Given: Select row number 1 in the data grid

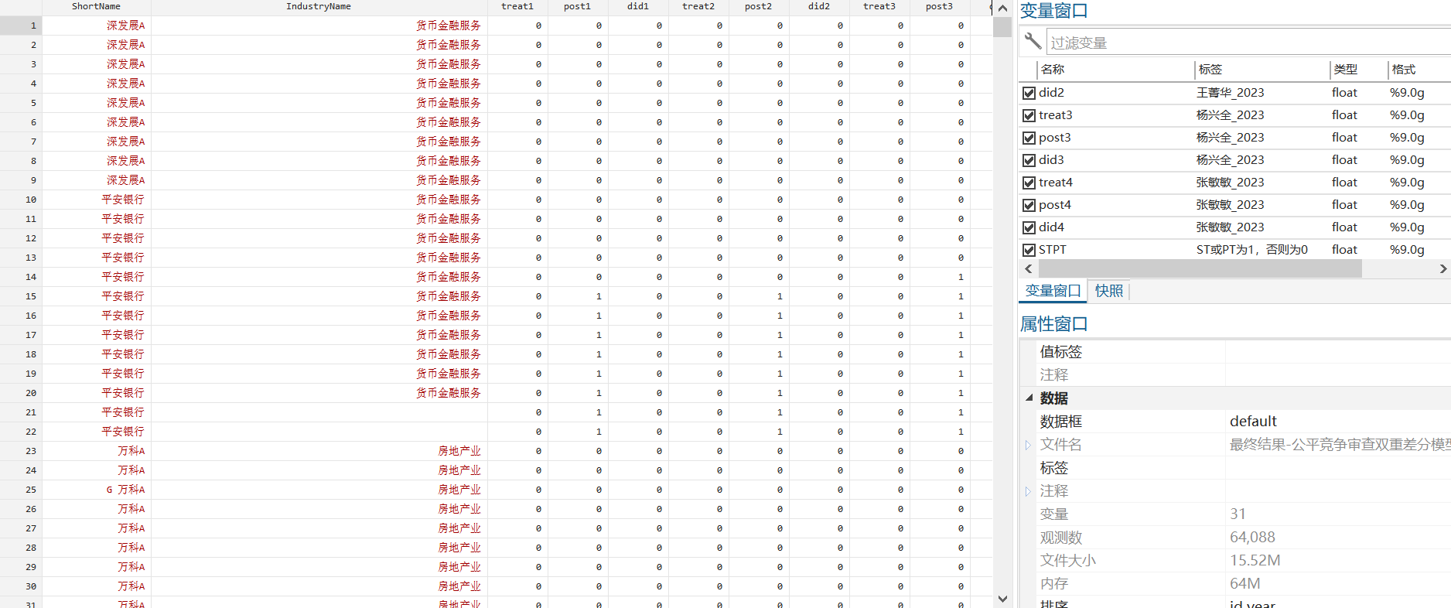Looking at the screenshot, I should [21, 26].
